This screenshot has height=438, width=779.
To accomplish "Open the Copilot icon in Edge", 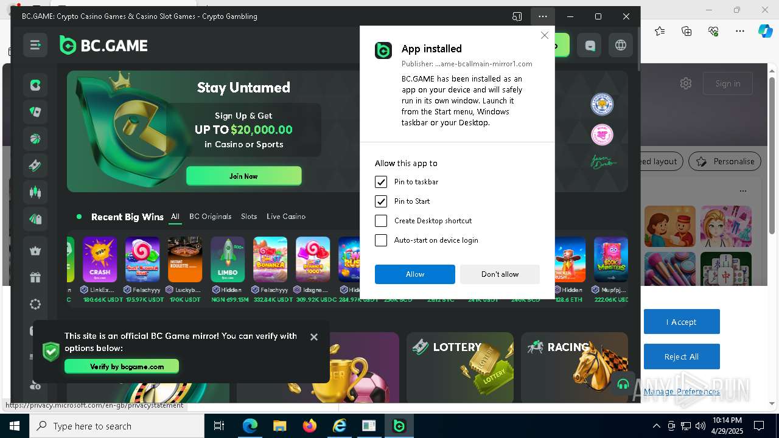I will 766,31.
